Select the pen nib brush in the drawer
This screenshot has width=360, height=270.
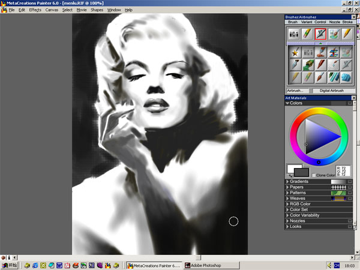pos(295,65)
